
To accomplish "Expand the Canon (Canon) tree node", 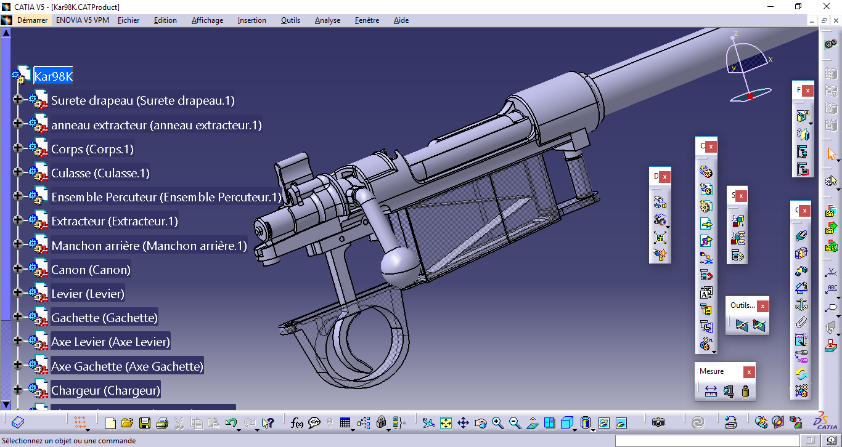I will click(17, 269).
